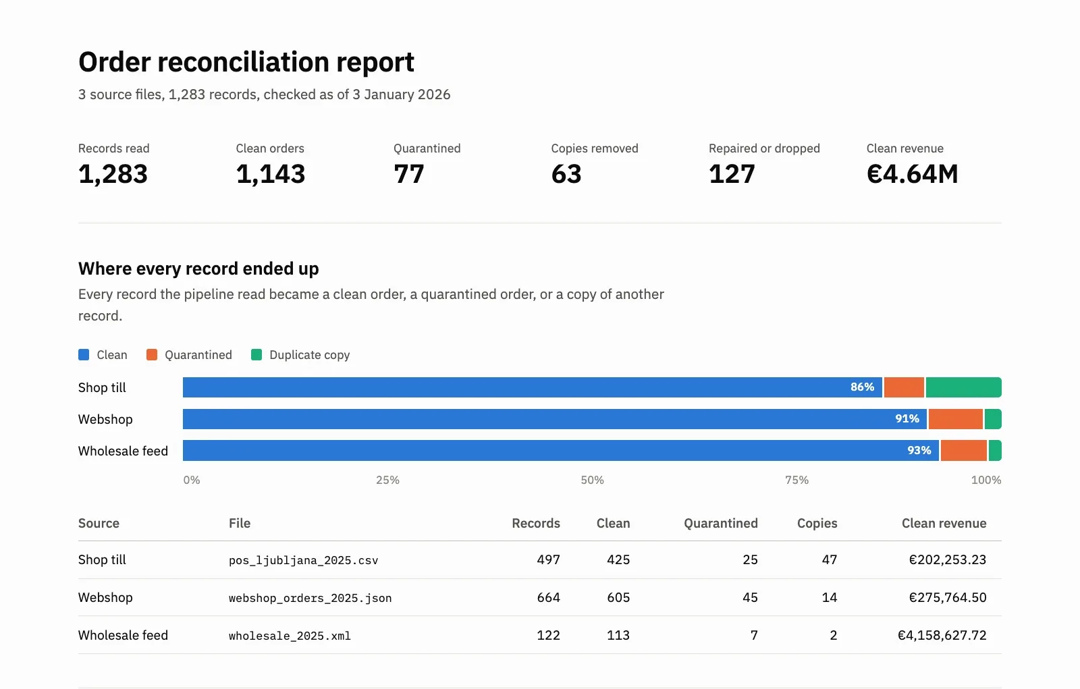1080x689 pixels.
Task: Click the Shop till blue clean bar segment
Action: [x=533, y=387]
